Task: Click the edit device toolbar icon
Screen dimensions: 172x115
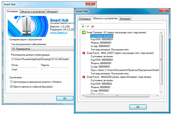Action: [x=87, y=26]
